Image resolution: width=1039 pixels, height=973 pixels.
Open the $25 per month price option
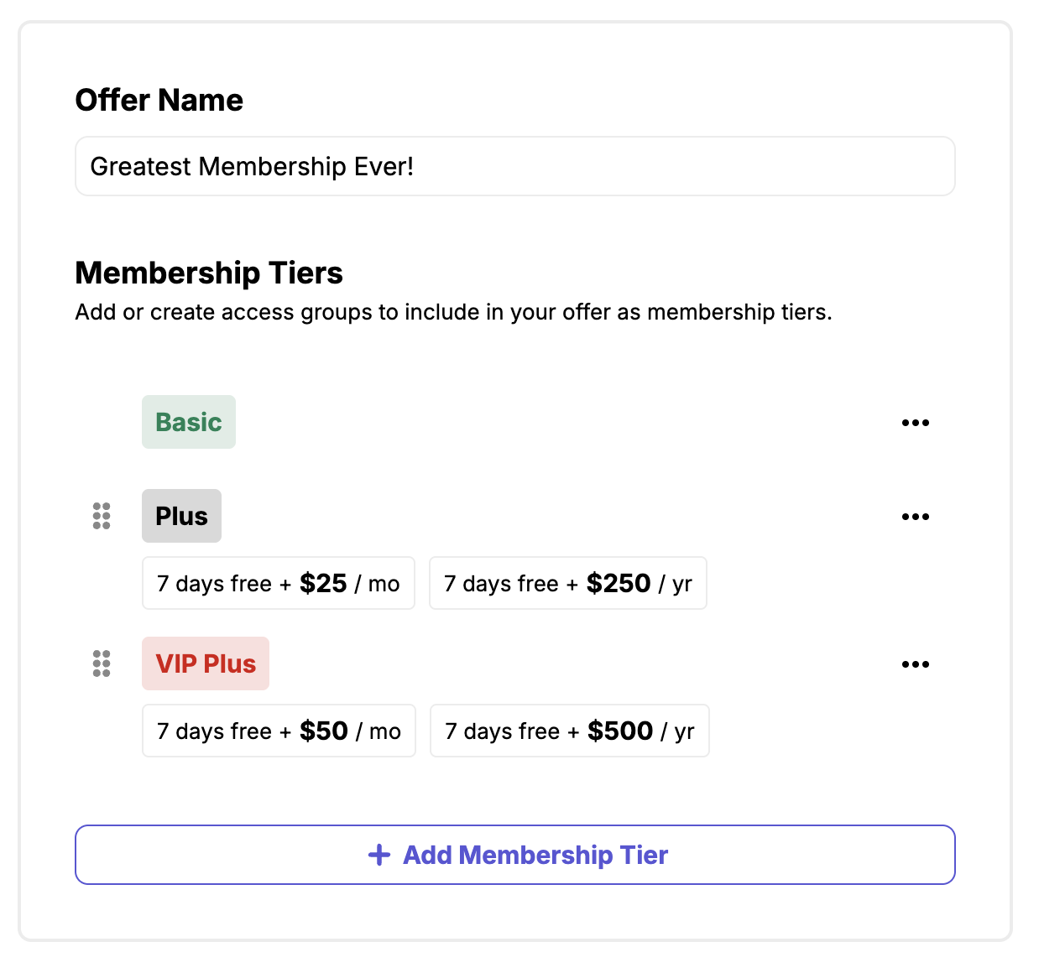coord(278,583)
